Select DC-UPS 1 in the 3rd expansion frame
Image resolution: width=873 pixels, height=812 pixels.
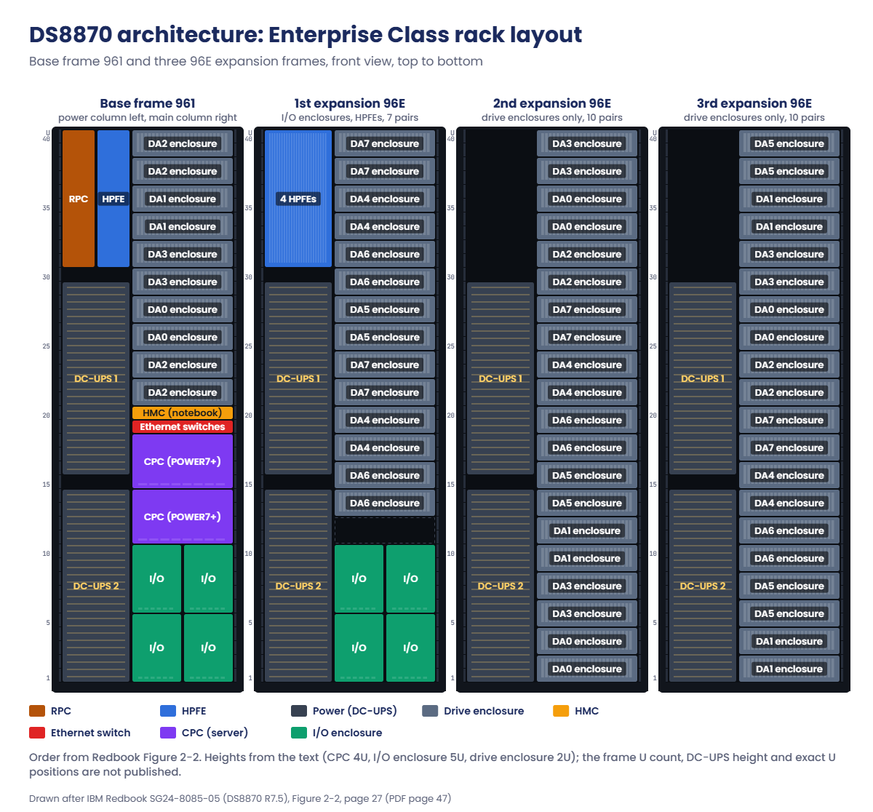pos(703,378)
